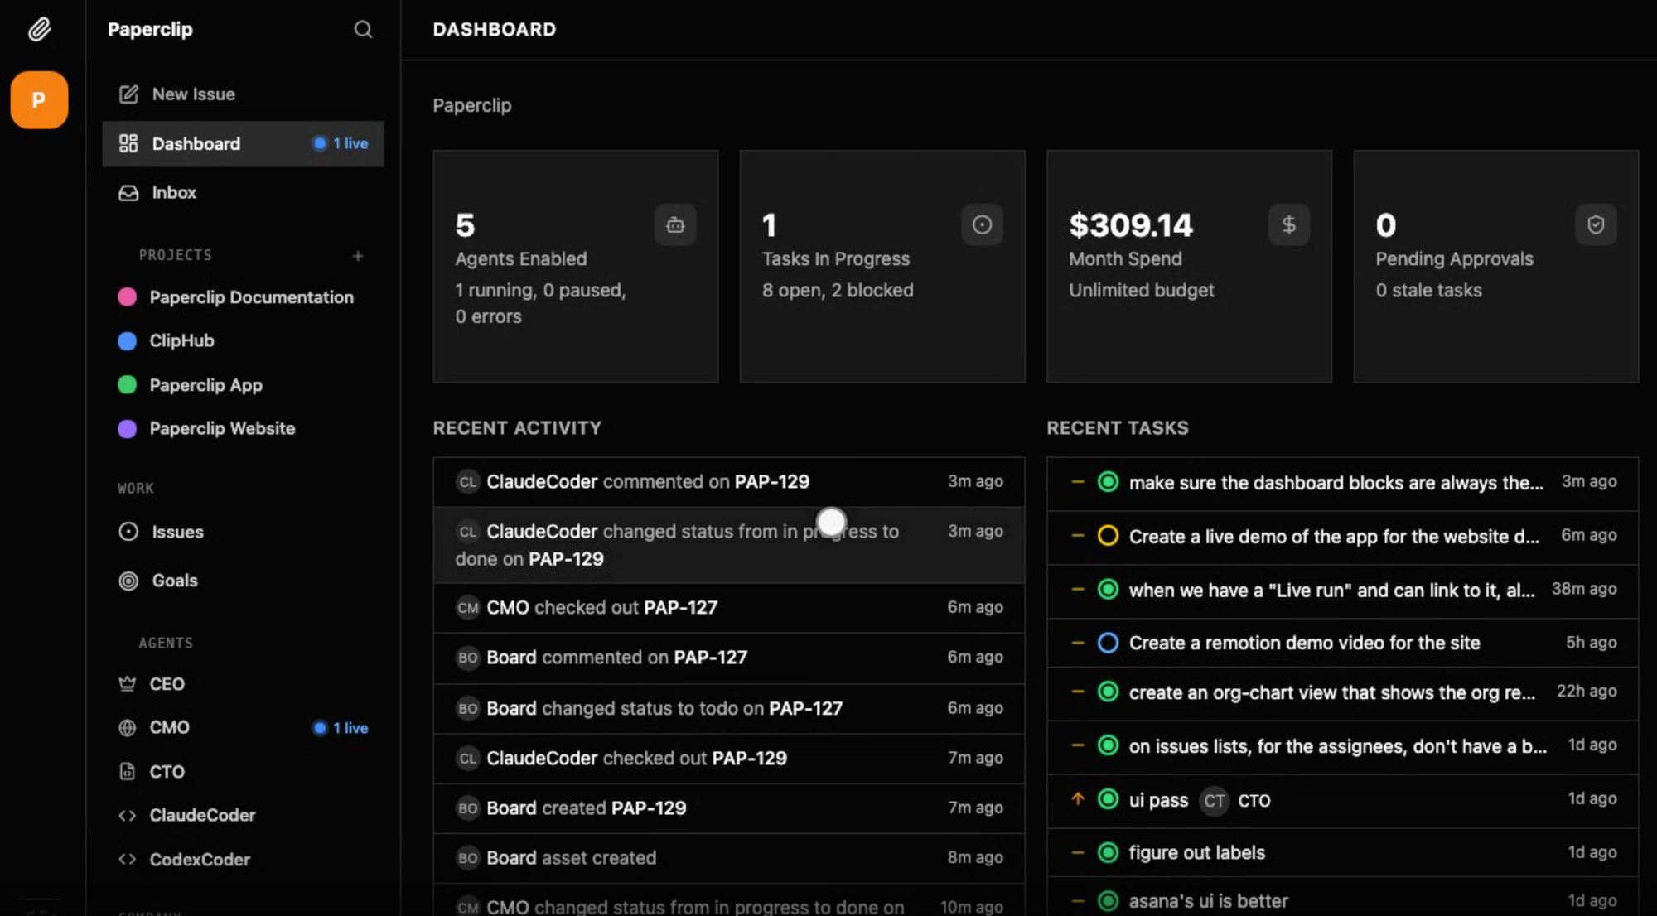Viewport: 1657px width, 916px height.
Task: Add a project with the plus icon
Action: point(358,256)
